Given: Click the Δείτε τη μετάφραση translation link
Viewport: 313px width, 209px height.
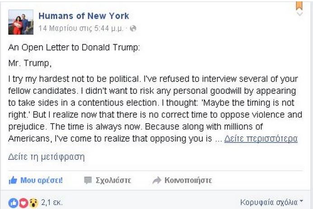Looking at the screenshot, I should [x=46, y=157].
